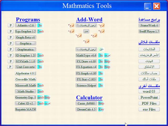
Task: Click the P button beside 3D Grapher 1.21
Action: tap(10, 55)
